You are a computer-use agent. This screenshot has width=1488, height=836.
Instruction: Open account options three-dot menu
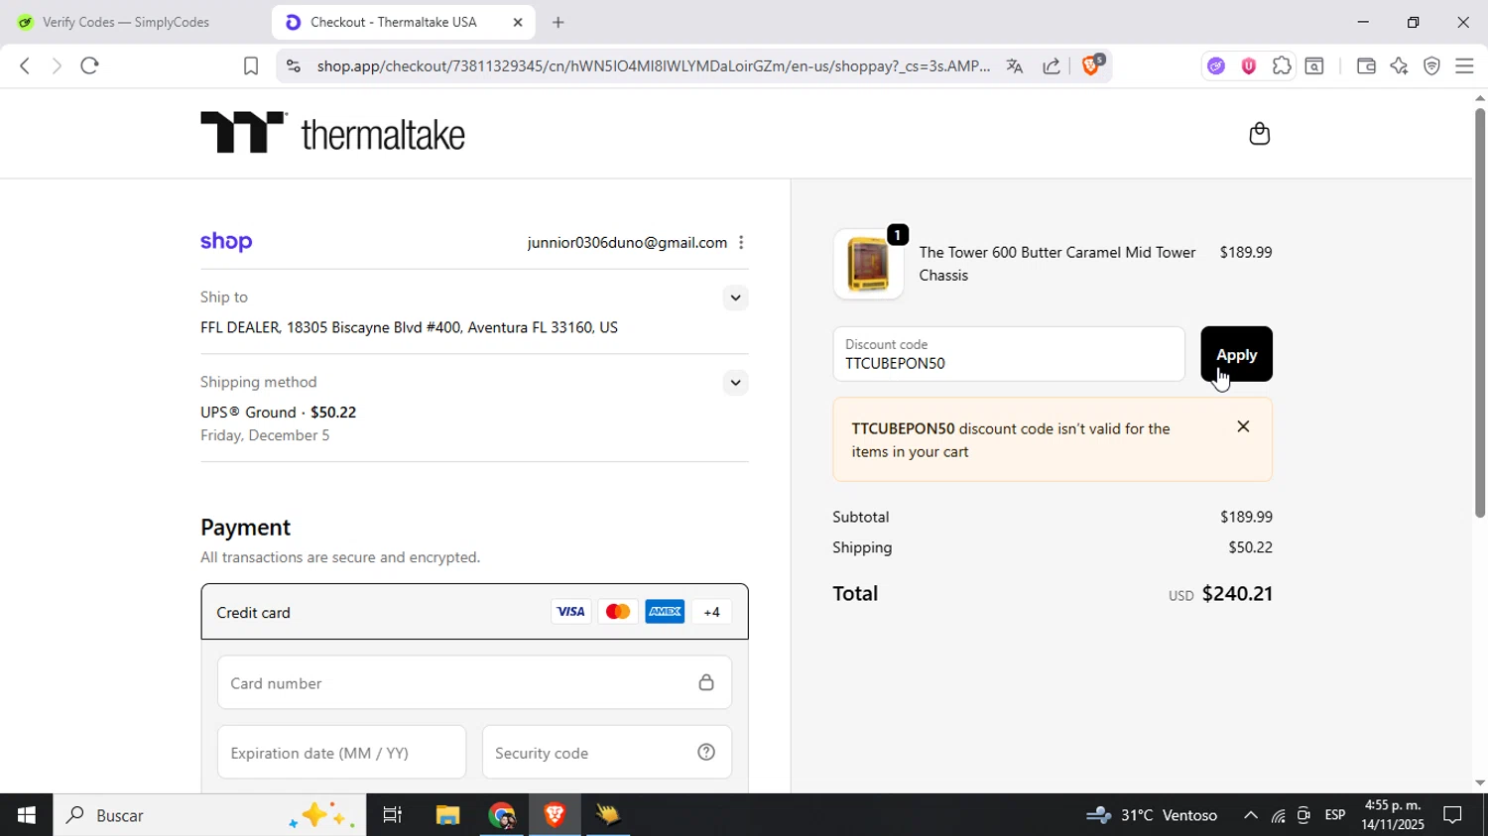741,243
